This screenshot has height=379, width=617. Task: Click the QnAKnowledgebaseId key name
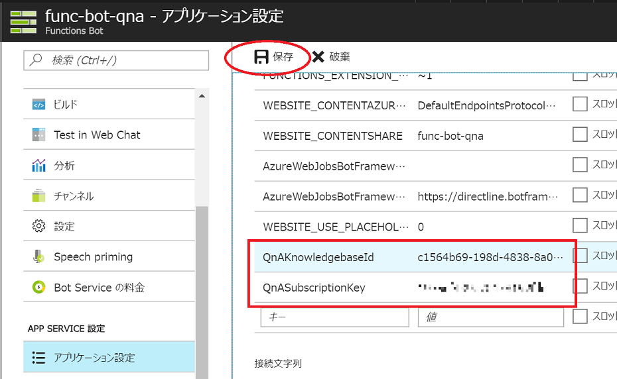point(318,257)
